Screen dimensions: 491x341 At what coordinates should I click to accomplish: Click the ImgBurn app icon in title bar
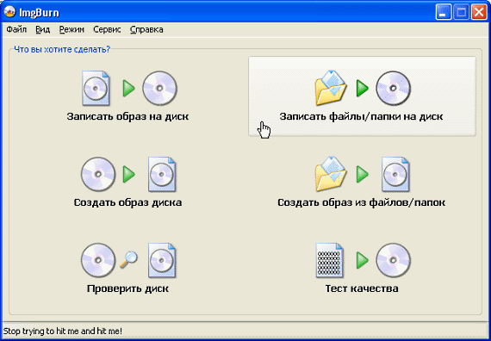tap(9, 13)
